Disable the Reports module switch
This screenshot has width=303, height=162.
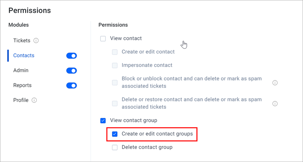[x=71, y=86]
